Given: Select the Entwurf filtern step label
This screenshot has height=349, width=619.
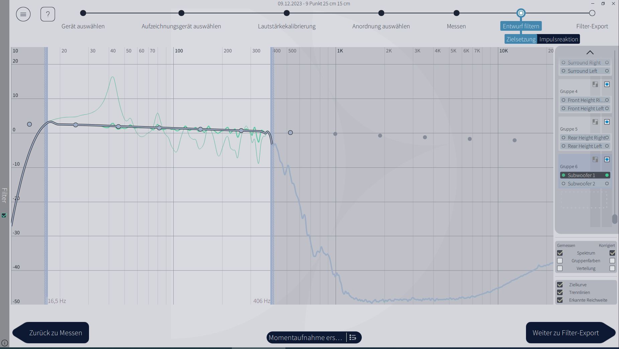Looking at the screenshot, I should pos(521,26).
